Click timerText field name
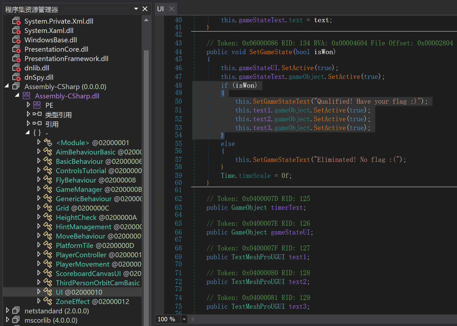Screen dimensions: 457x326 pyautogui.click(x=287, y=208)
